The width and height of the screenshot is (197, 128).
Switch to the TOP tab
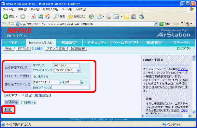click(x=13, y=43)
